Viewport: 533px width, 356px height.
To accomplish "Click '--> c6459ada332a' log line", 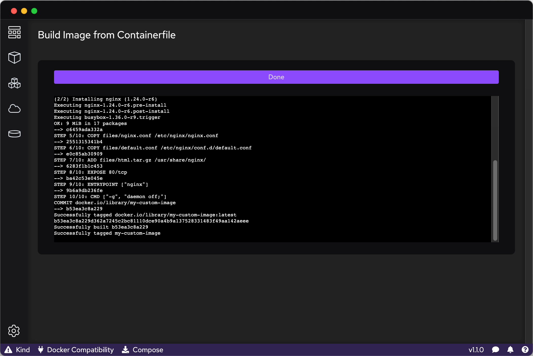I will (78, 130).
